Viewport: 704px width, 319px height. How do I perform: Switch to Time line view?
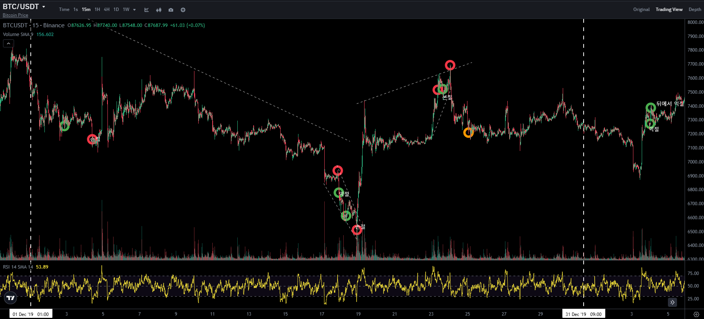click(64, 9)
